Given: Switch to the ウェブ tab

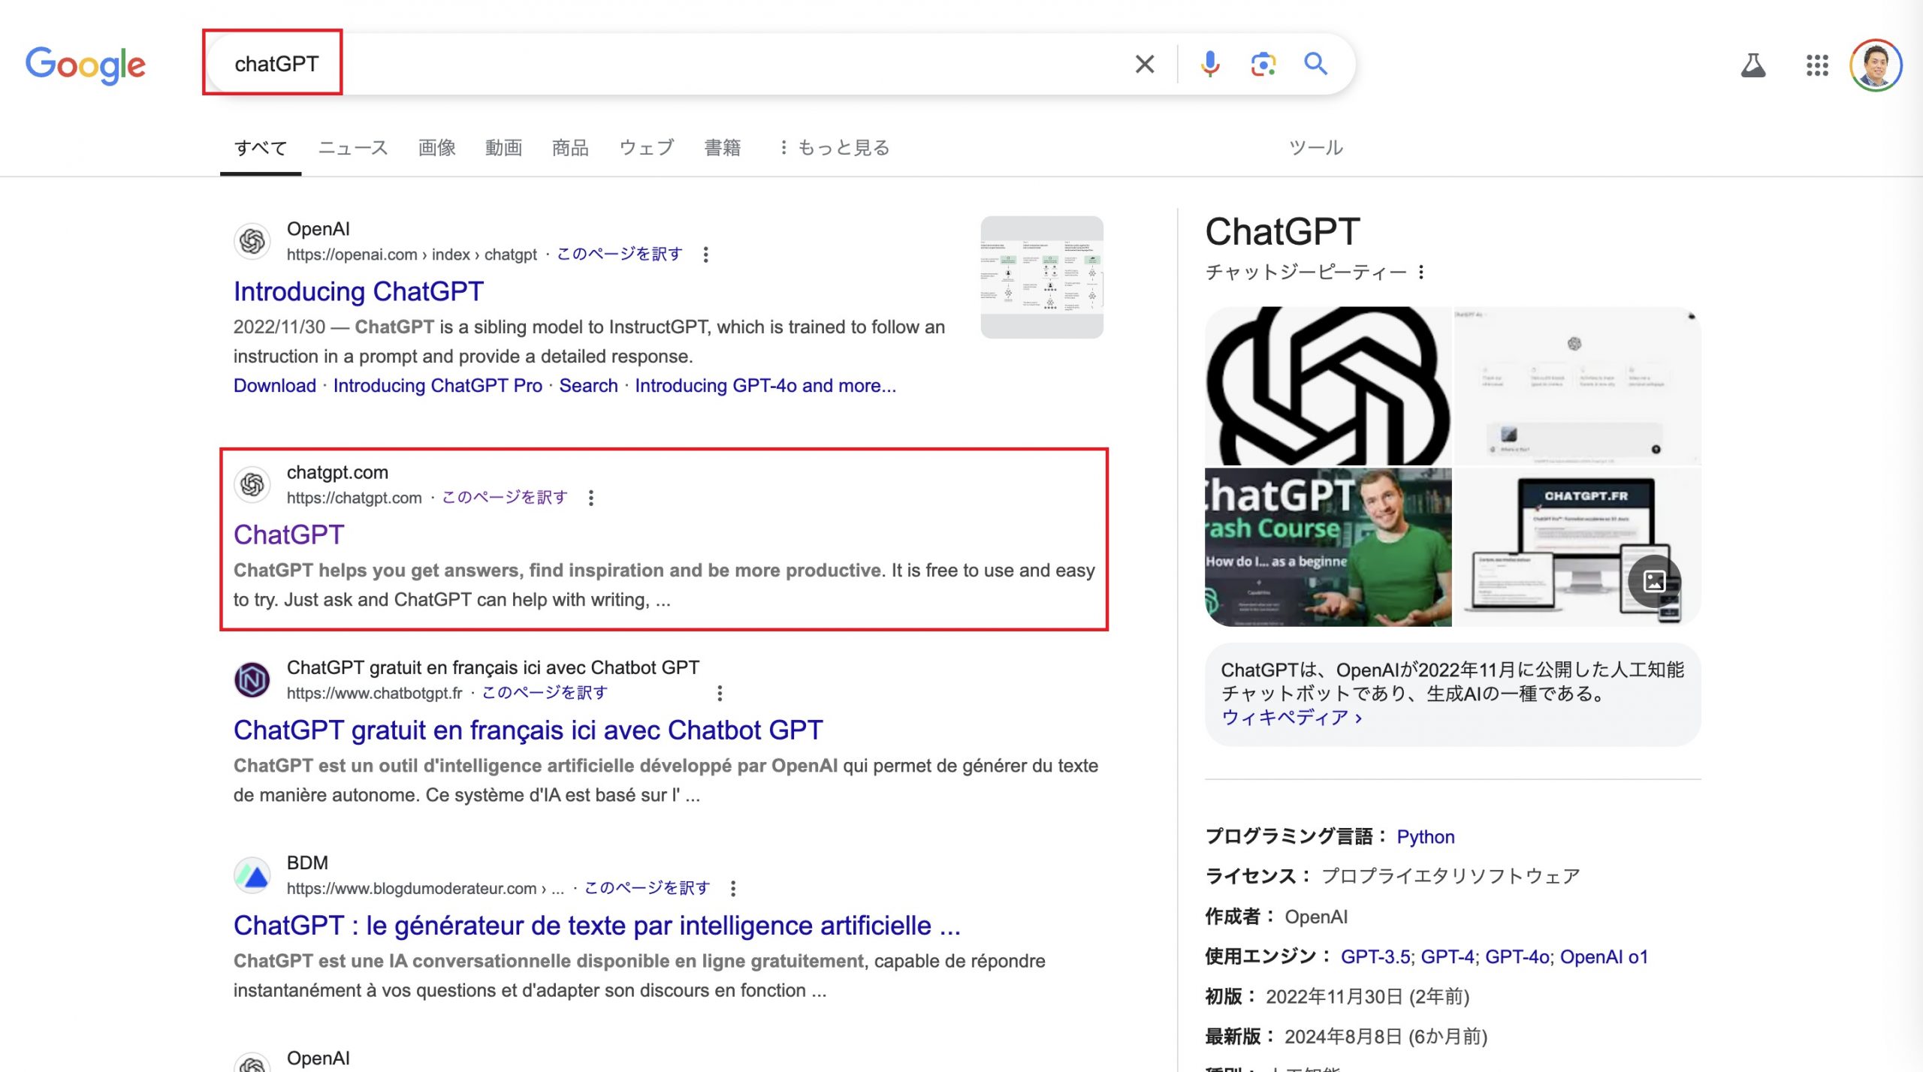Looking at the screenshot, I should click(647, 147).
